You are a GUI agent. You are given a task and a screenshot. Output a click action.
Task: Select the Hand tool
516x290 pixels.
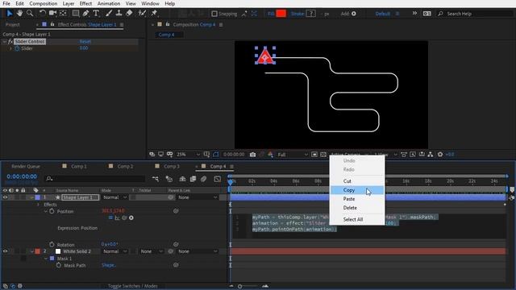[19, 13]
